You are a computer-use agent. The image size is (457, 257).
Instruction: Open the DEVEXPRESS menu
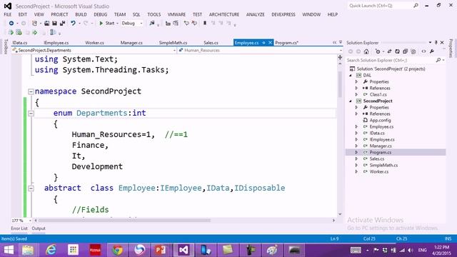pyautogui.click(x=283, y=14)
